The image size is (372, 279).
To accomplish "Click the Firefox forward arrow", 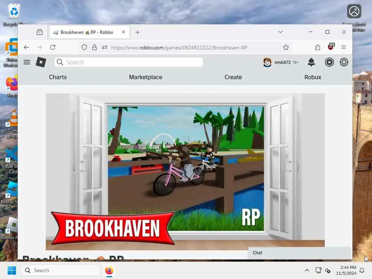I will 40,47.
